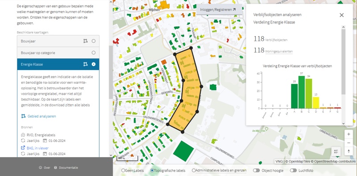This screenshot has width=357, height=176.
Task: Reset map orientation with the compass button
Action: [349, 151]
